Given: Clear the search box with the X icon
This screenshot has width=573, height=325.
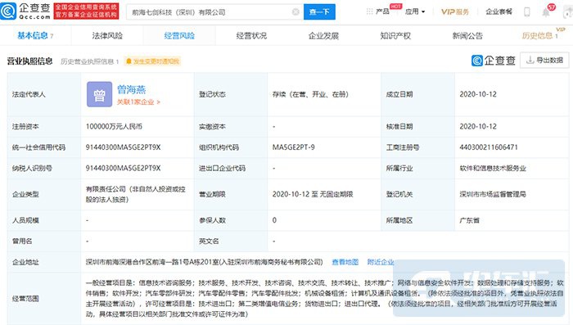Looking at the screenshot, I should click(x=296, y=12).
